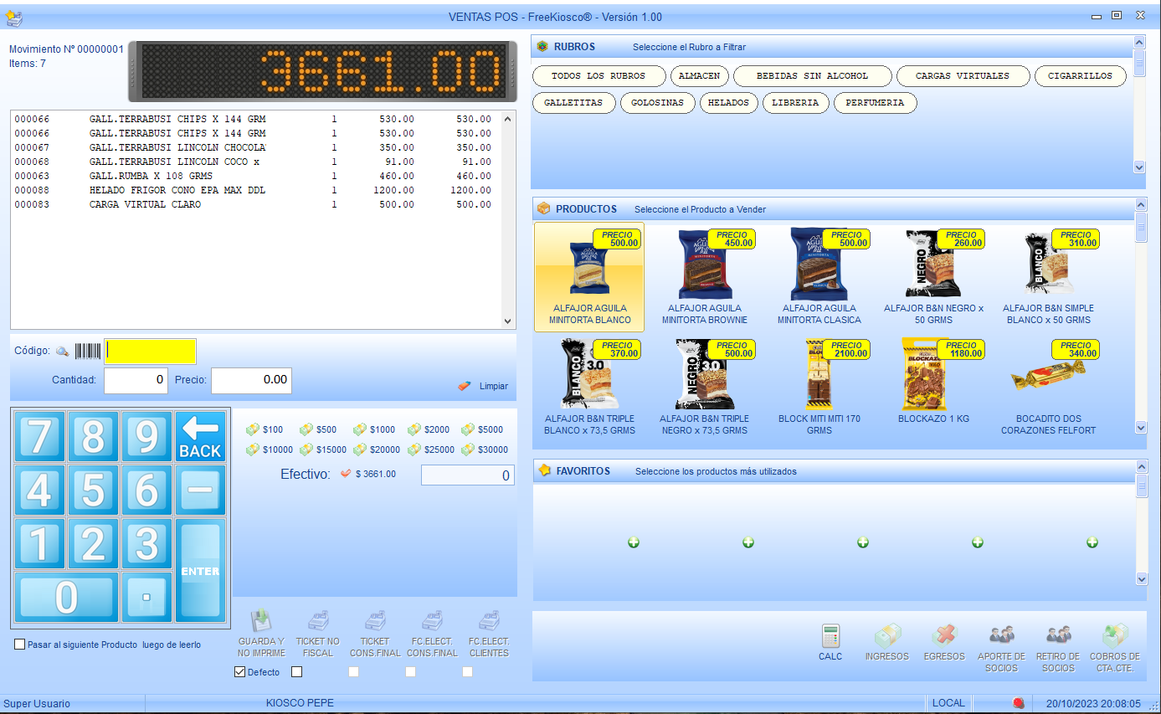The width and height of the screenshot is (1161, 714).
Task: Filter products by Perfumeria
Action: click(x=875, y=103)
